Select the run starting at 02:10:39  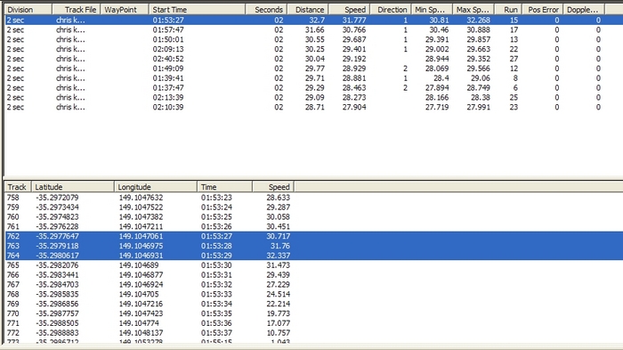coord(314,107)
